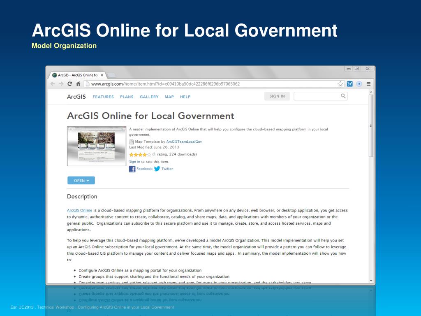Click the page title ArcGIS Online for Local Government
This screenshot has width=421, height=316.
click(x=150, y=116)
